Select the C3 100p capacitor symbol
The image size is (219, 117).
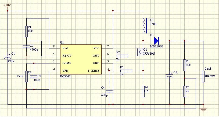34,76
